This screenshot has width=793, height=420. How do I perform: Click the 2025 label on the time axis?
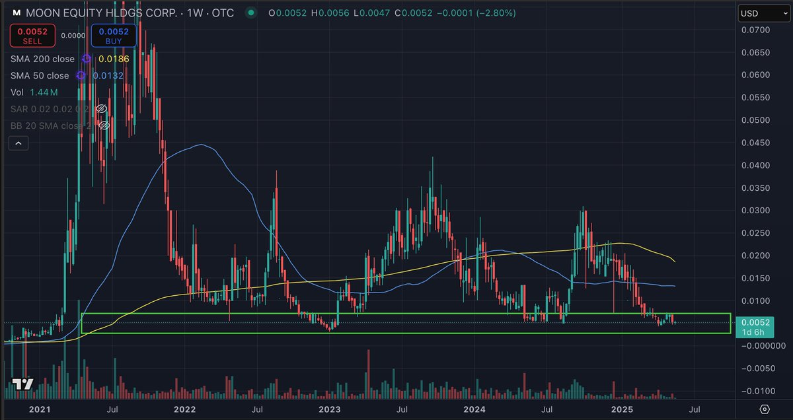tap(621, 409)
